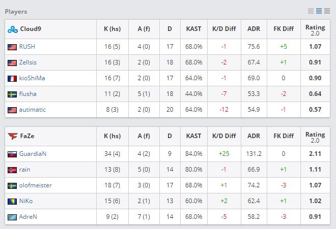The image size is (336, 229).
Task: Click the Slovak flag beside GuardiaN
Action: pyautogui.click(x=12, y=154)
